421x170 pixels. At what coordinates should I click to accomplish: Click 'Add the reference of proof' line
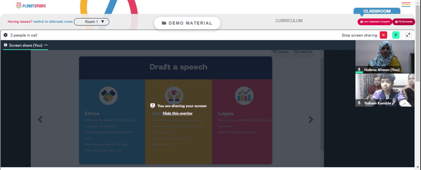(x=238, y=132)
